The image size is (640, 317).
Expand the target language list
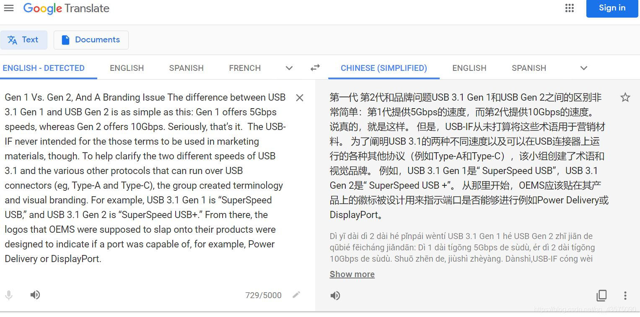(584, 68)
